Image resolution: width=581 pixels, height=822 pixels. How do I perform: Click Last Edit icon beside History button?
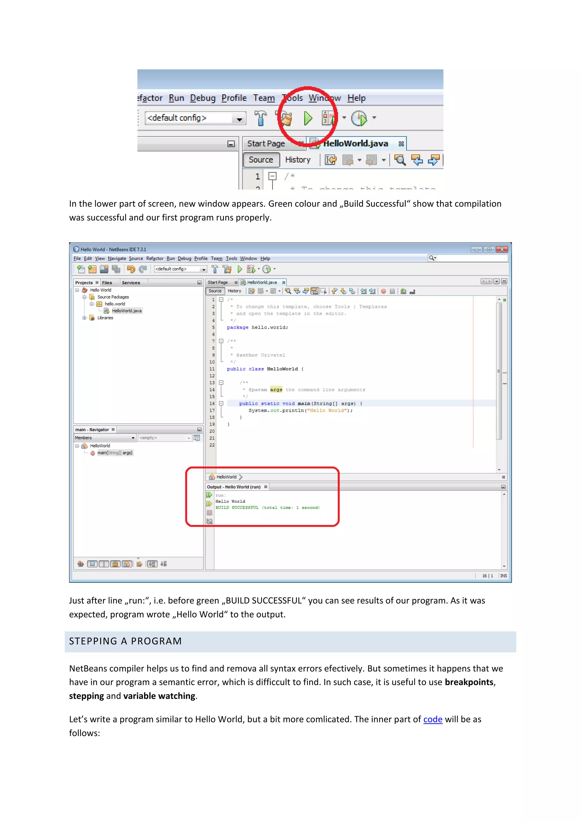click(252, 291)
